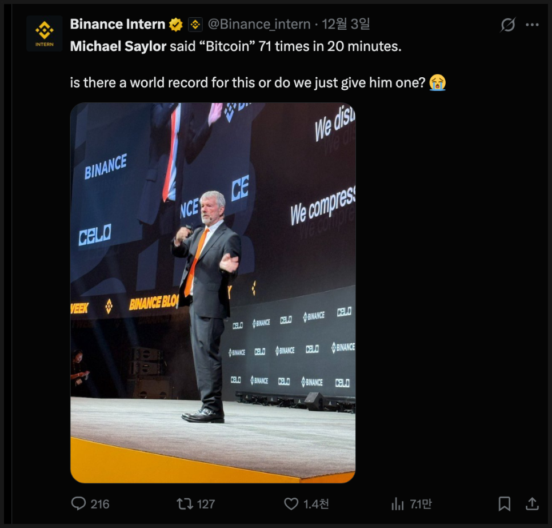Viewport: 552px width, 528px height.
Task: Click the 216 replies count
Action: point(100,504)
